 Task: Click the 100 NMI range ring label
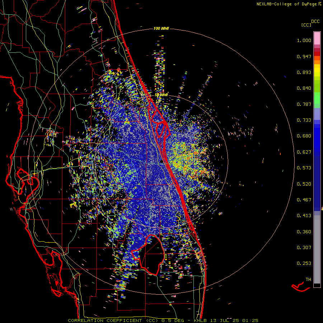click(x=161, y=28)
